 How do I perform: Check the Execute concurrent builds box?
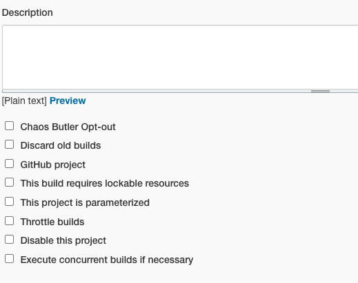(x=9, y=259)
